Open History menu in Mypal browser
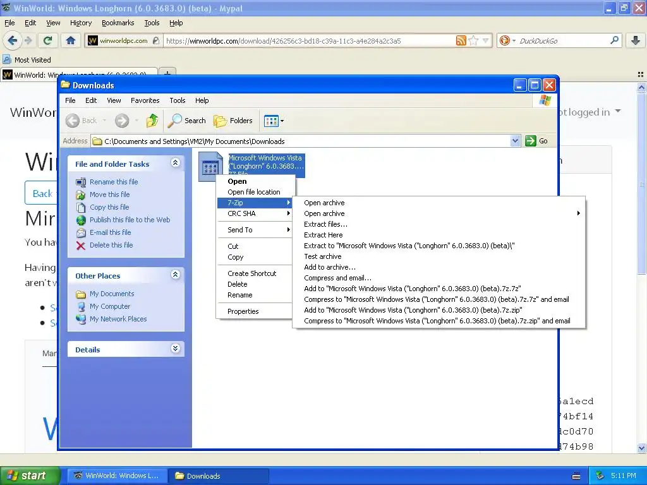 pos(80,23)
